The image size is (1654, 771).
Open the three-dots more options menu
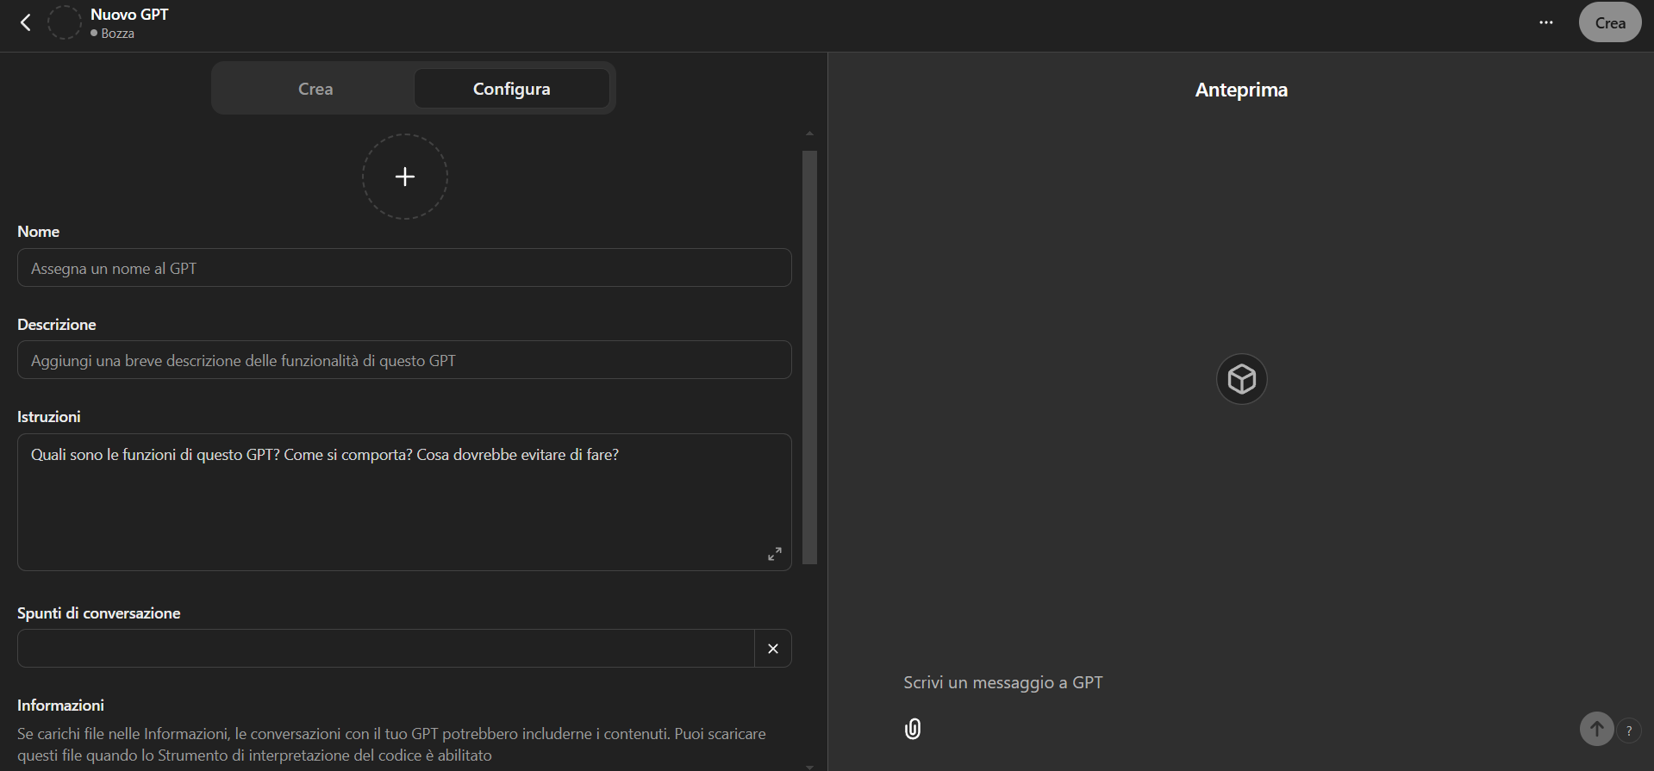click(1545, 23)
